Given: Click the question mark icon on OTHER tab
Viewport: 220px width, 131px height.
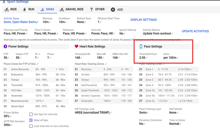Looking at the screenshot, I should (91, 10).
